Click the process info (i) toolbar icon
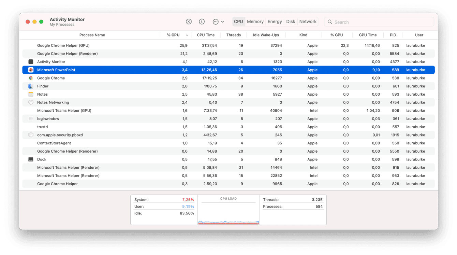Screen dimensions: 457x255 [202, 22]
